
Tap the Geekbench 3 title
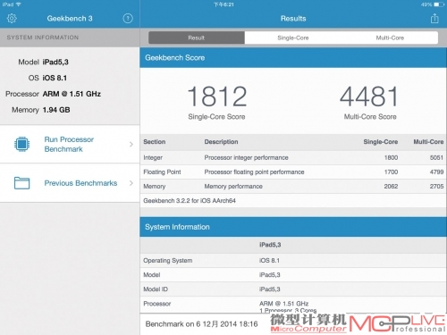click(x=70, y=19)
